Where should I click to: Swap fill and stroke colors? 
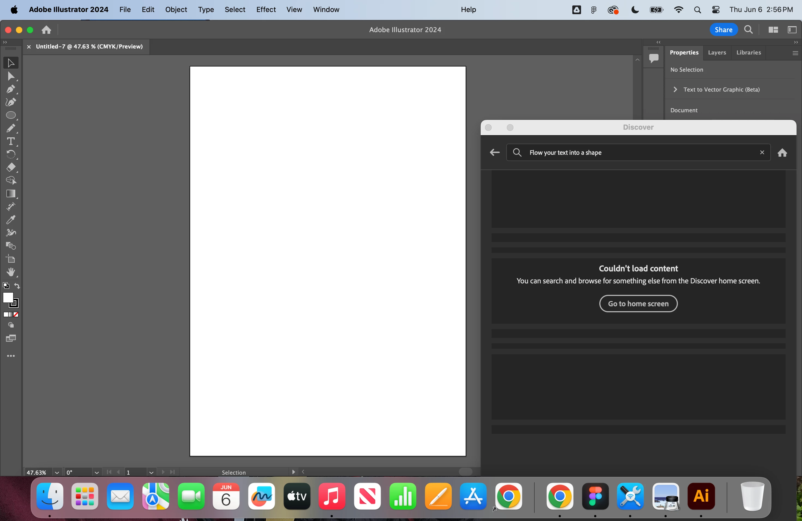(x=17, y=286)
